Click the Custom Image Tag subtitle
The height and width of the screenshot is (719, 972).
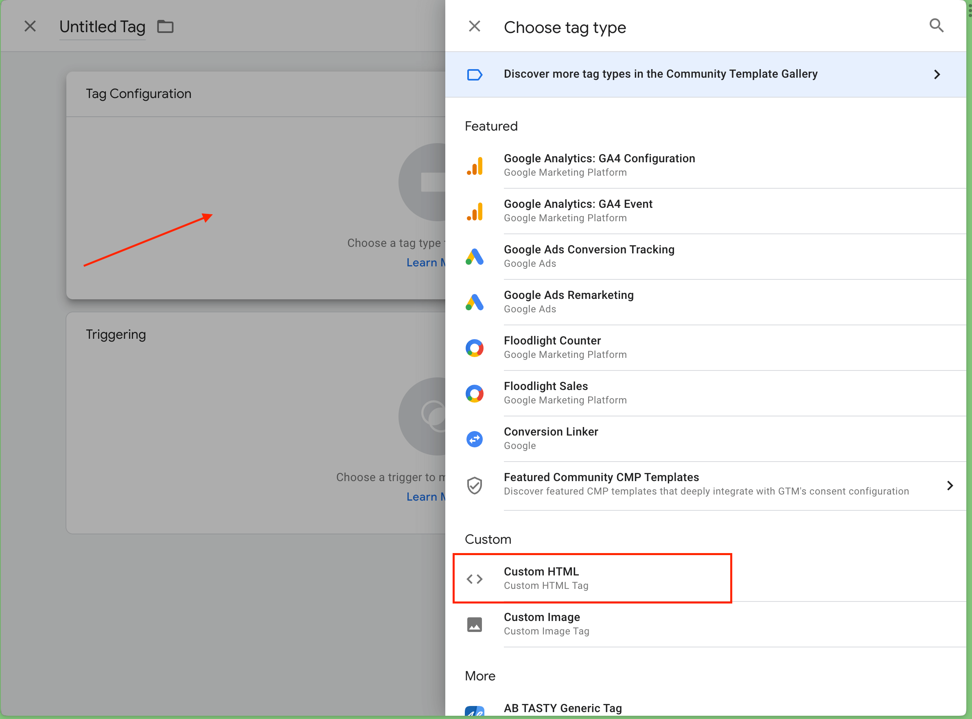tap(546, 631)
